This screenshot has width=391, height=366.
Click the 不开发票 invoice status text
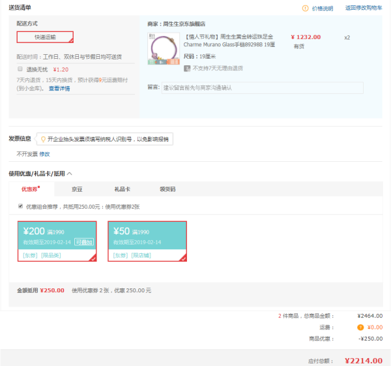click(27, 154)
